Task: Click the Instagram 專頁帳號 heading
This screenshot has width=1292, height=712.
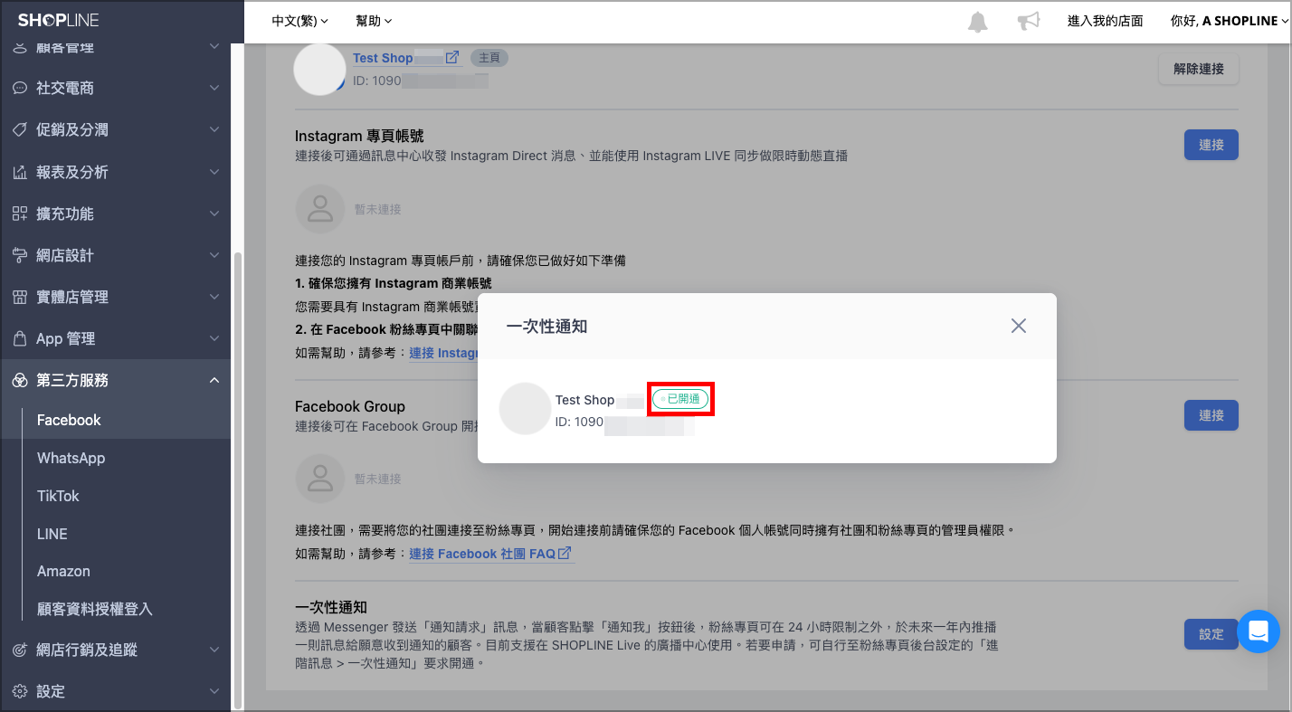Action: [359, 136]
